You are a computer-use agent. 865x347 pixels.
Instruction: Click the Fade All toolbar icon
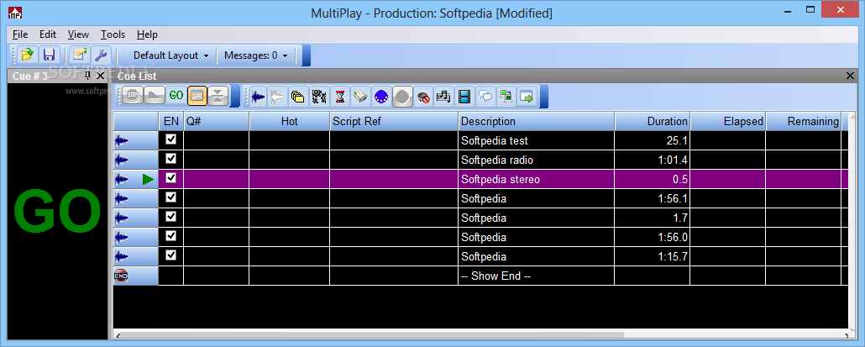[x=155, y=96]
